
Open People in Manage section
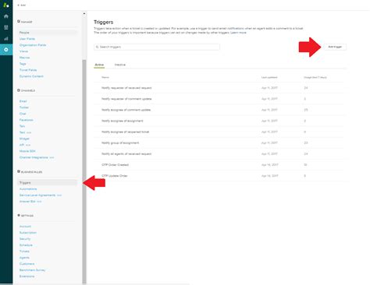(24, 33)
